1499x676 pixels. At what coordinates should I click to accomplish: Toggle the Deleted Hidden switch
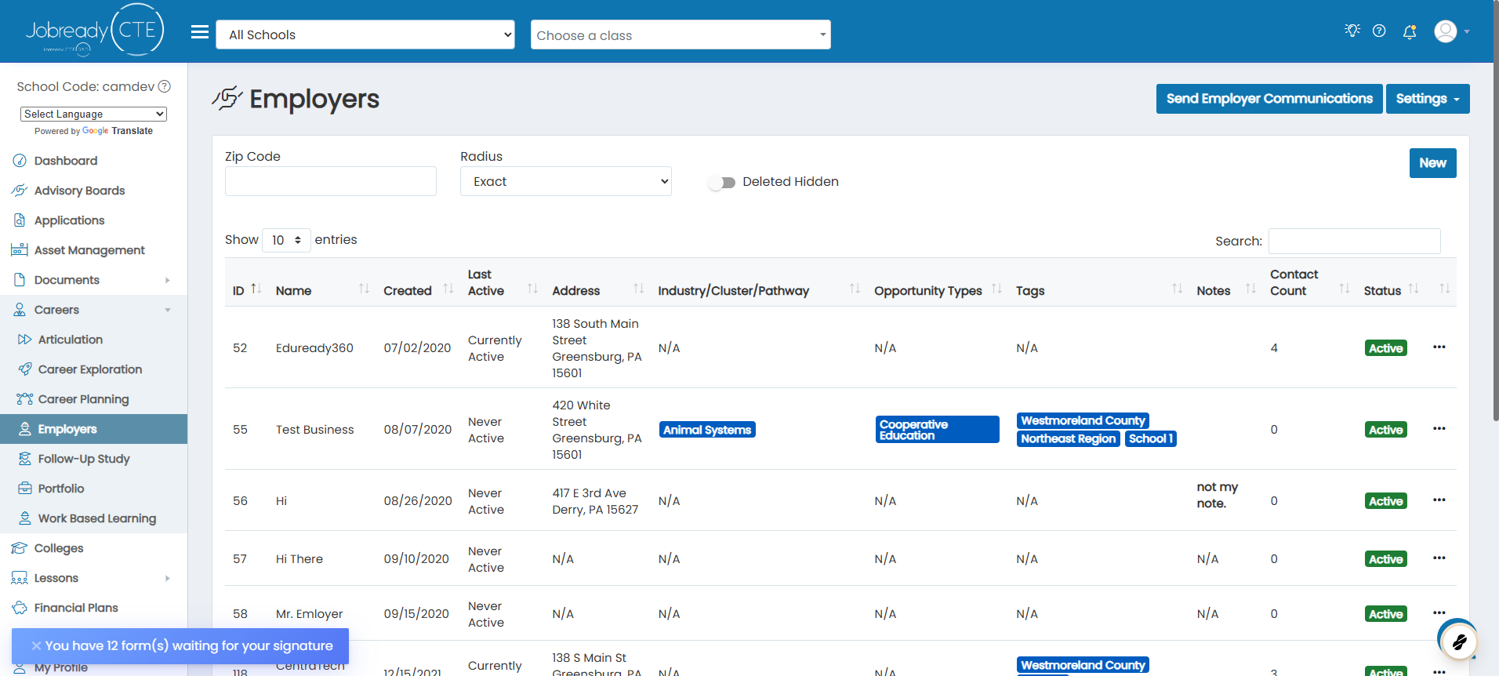722,182
